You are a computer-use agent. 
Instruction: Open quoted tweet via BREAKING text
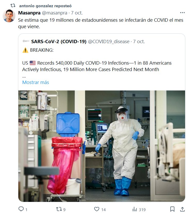tap(42, 50)
